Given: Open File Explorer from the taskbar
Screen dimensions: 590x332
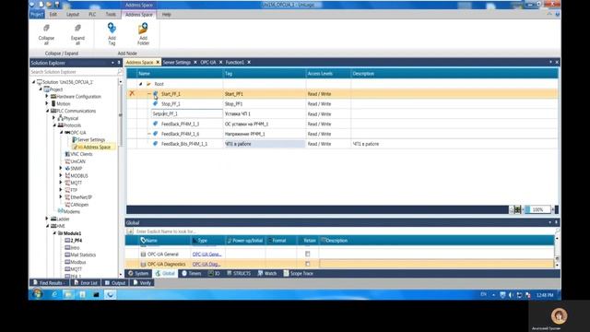Looking at the screenshot, I should (x=68, y=294).
